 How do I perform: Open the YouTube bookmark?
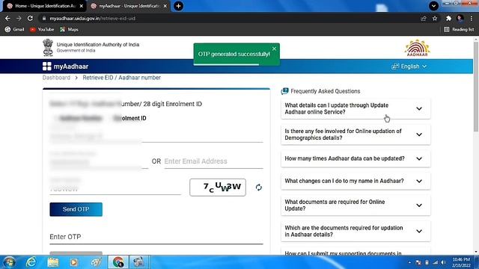pyautogui.click(x=42, y=30)
